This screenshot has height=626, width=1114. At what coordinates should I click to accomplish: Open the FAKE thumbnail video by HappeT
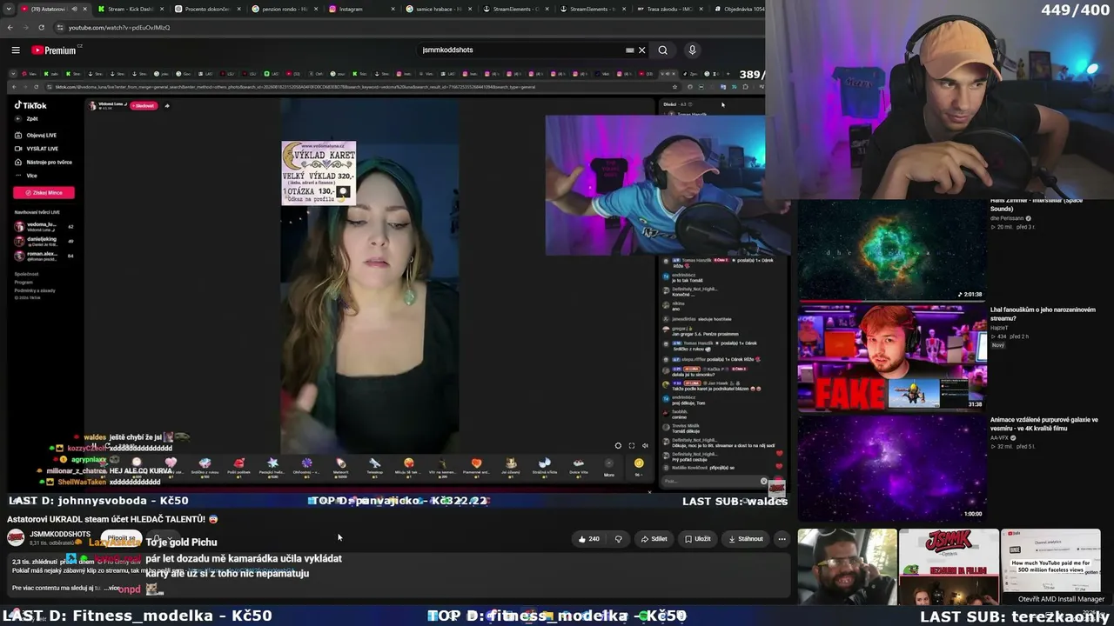tap(892, 358)
